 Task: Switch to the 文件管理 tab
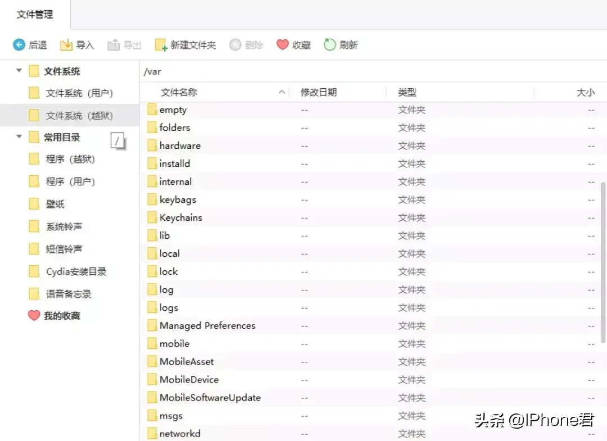(35, 15)
